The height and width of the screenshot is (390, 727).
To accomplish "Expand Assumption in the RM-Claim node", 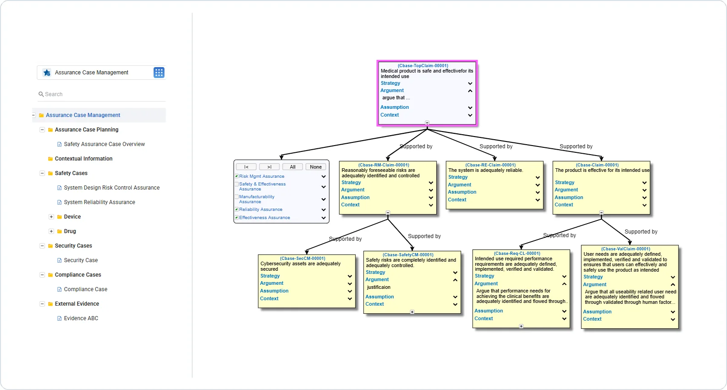I will (x=431, y=198).
